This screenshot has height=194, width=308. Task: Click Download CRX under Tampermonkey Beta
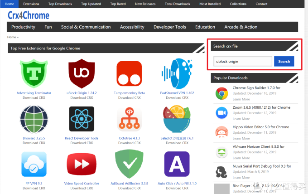click(x=129, y=98)
